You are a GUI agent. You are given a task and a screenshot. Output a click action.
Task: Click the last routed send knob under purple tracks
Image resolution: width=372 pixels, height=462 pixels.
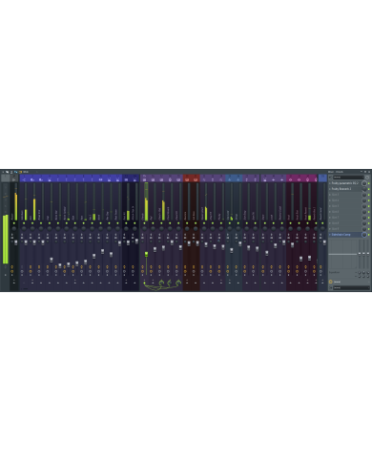click(178, 283)
